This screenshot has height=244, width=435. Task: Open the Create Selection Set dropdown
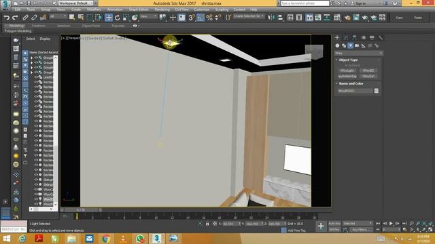(x=249, y=16)
